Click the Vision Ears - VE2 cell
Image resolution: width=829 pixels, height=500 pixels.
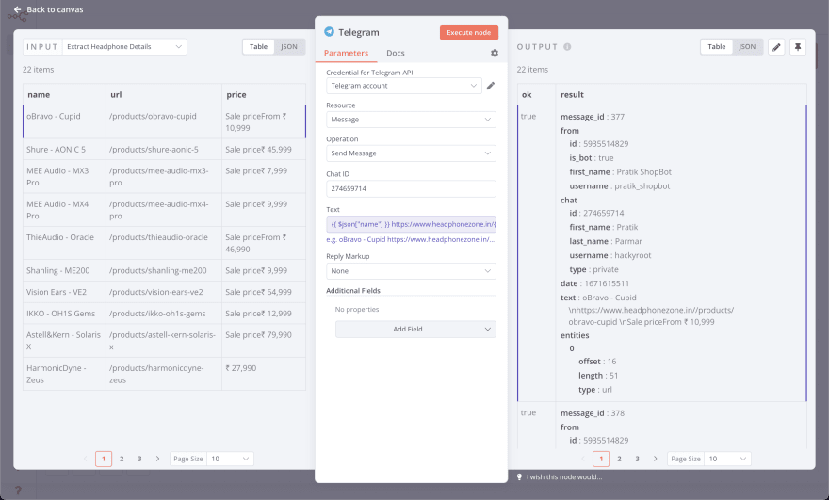tap(64, 292)
